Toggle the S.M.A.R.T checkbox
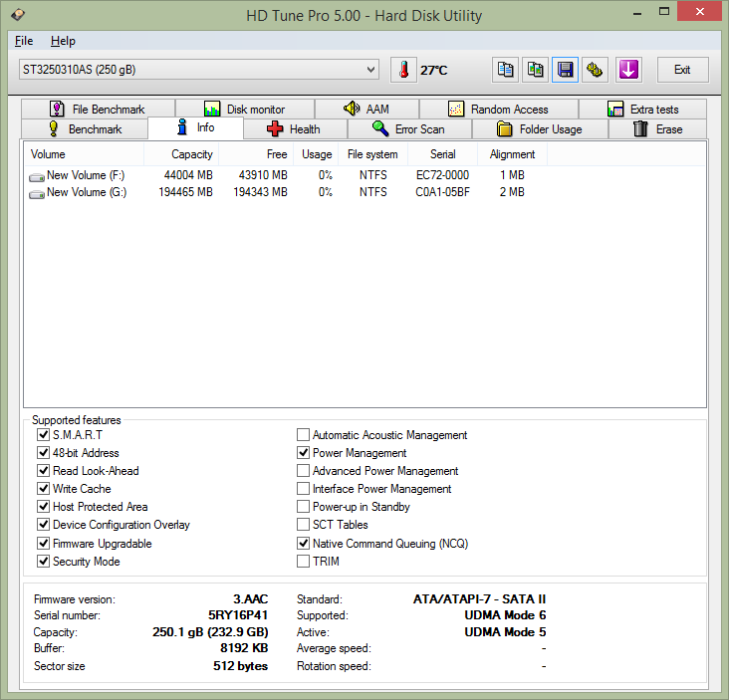The image size is (729, 700). pyautogui.click(x=43, y=434)
